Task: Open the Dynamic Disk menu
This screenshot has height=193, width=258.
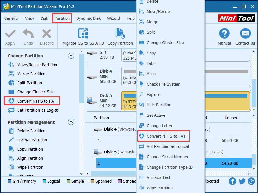Action: (x=88, y=18)
